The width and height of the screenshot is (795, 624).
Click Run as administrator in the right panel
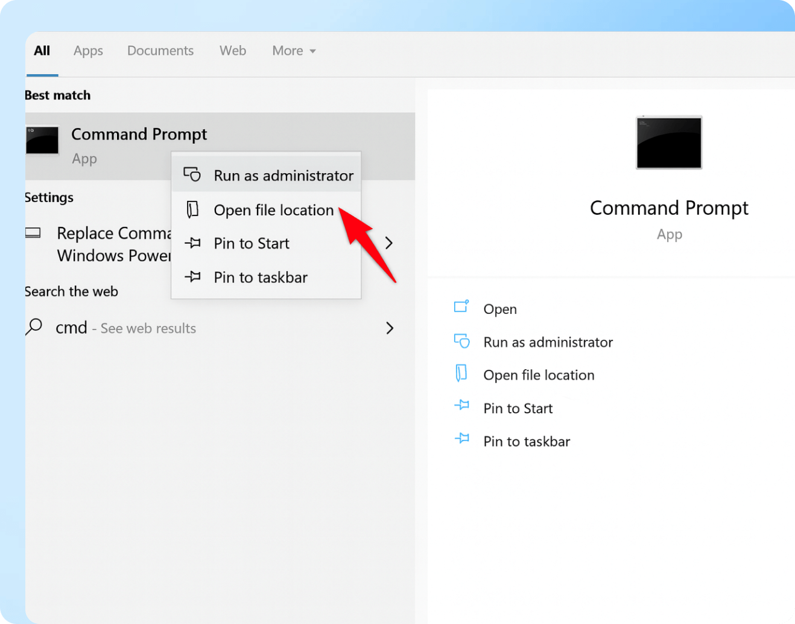click(x=548, y=342)
